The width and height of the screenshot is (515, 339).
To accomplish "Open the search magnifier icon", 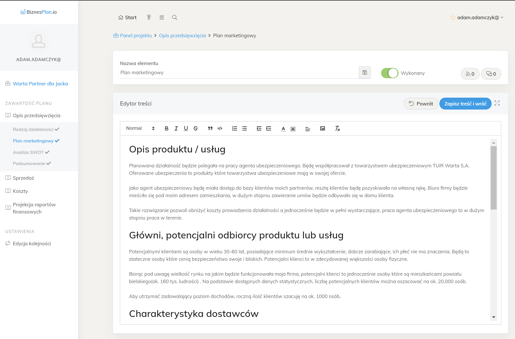I will tap(175, 17).
